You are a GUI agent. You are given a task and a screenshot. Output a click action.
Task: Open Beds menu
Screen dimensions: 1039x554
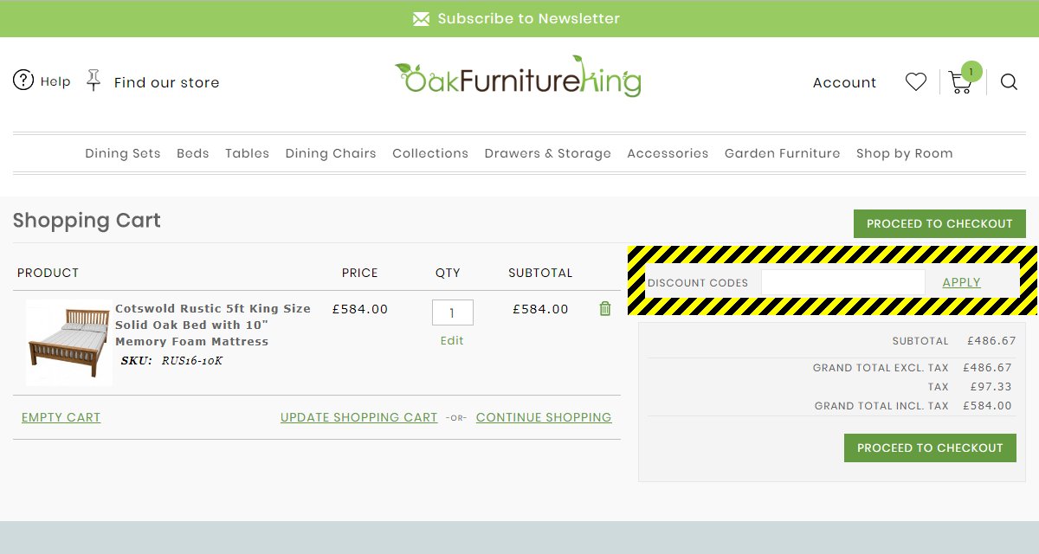193,153
